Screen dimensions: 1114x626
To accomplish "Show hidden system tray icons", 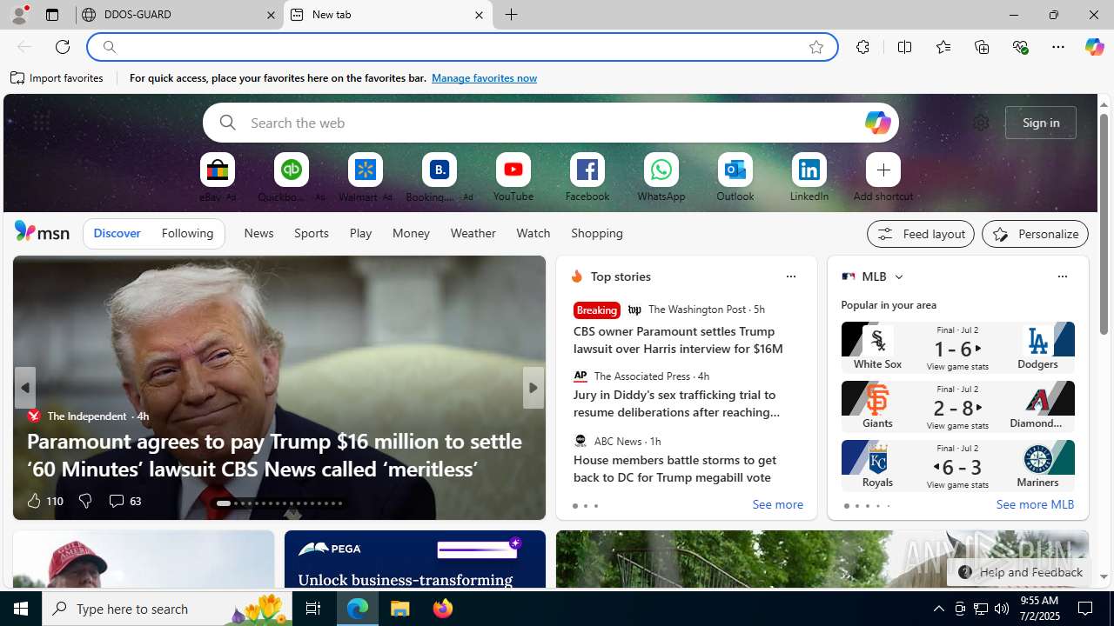I will 938,609.
